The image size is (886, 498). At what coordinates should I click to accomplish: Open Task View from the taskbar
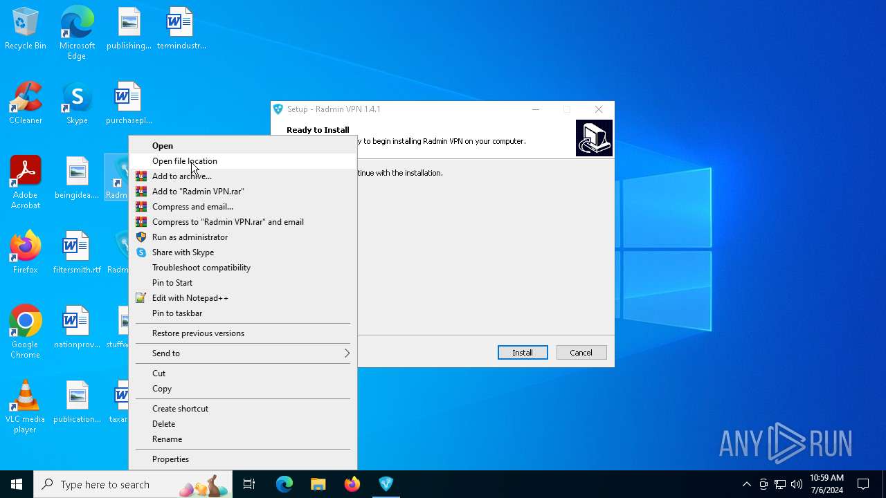249,484
